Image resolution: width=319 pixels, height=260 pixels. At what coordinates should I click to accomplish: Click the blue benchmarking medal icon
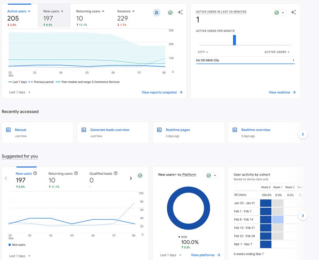tap(156, 12)
